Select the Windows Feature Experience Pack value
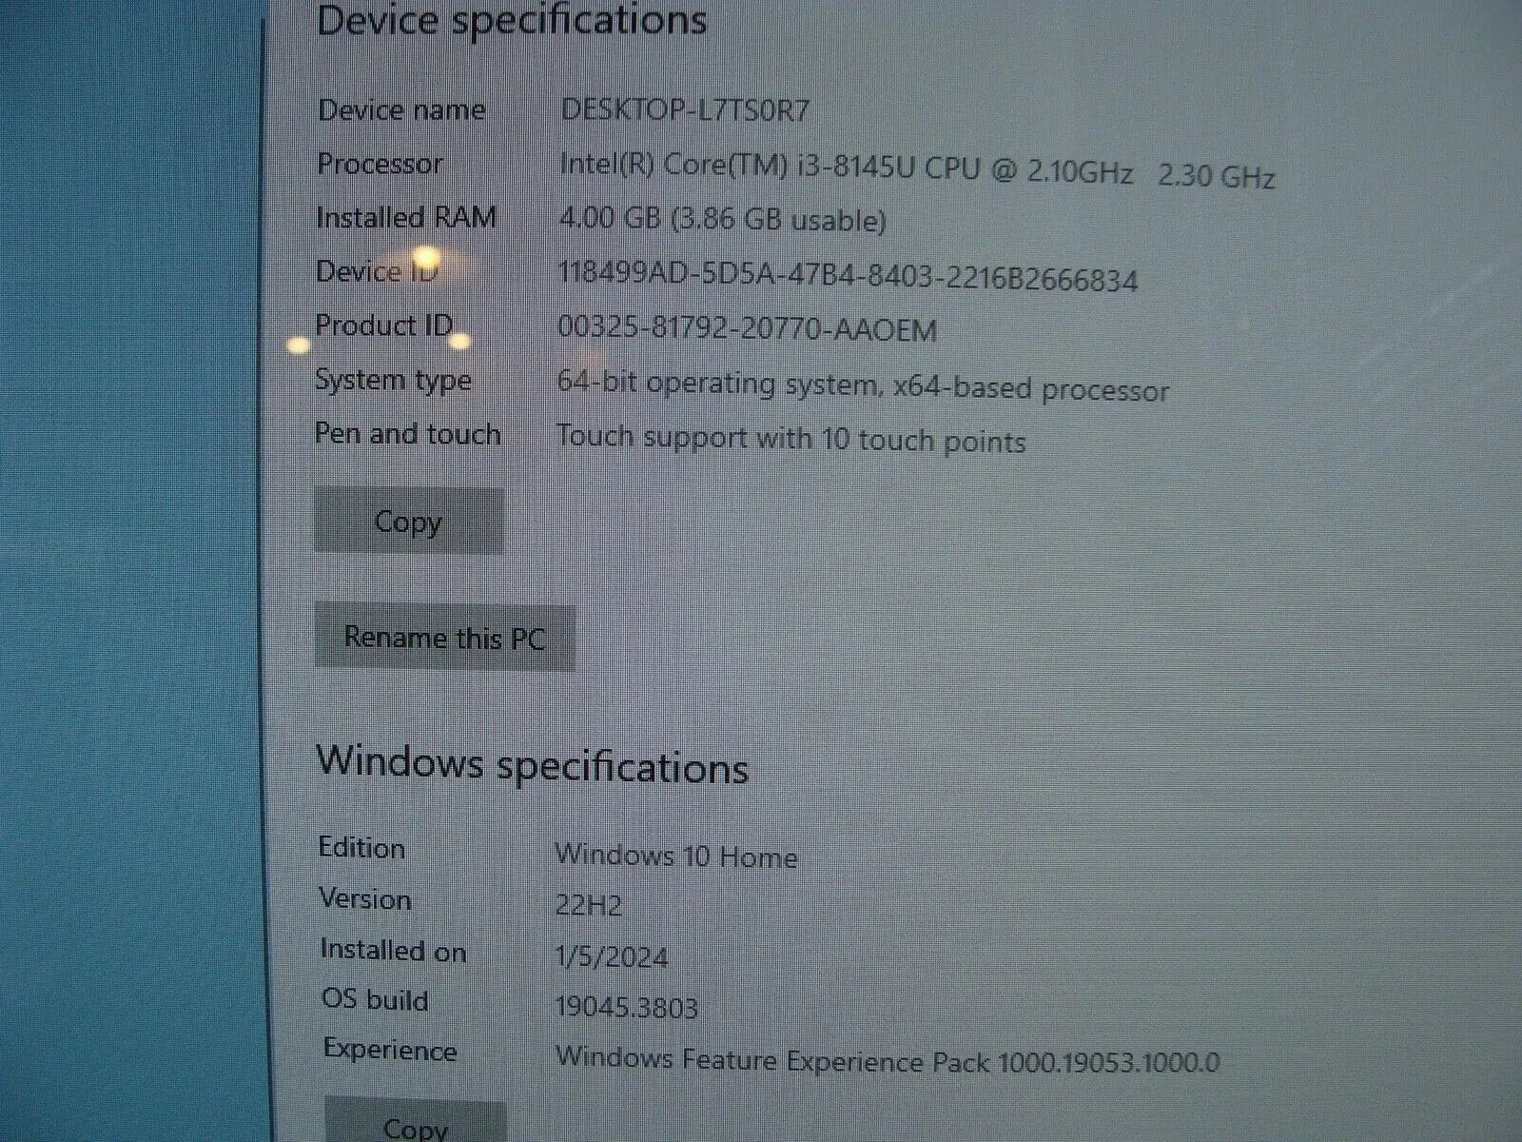This screenshot has width=1522, height=1142. tap(888, 1060)
